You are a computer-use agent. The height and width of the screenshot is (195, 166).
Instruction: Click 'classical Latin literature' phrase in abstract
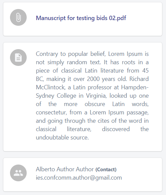pos(92,71)
